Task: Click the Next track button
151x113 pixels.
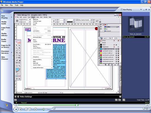Action: click(30, 109)
